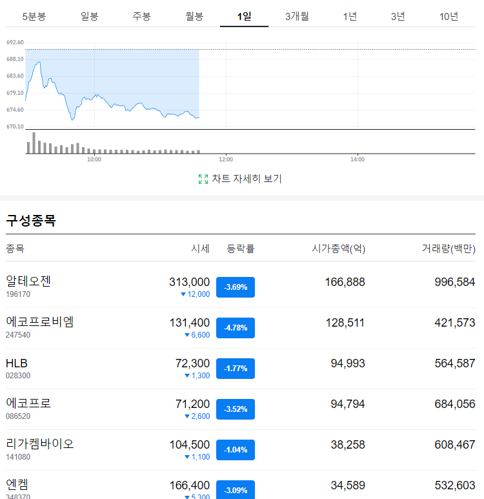Click the -3.52% change badge
Image resolution: width=484 pixels, height=499 pixels.
[236, 409]
